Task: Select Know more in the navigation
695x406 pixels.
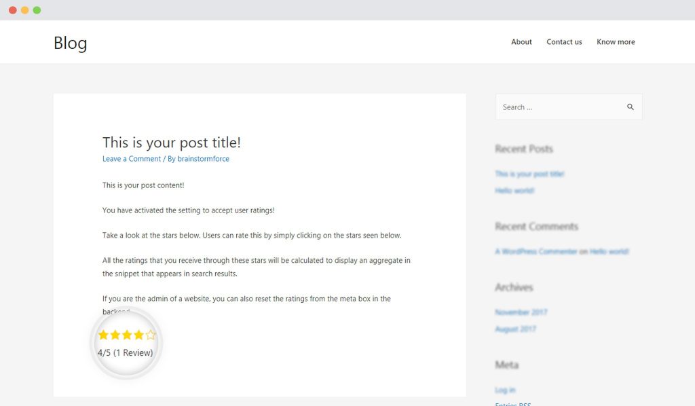Action: [616, 42]
